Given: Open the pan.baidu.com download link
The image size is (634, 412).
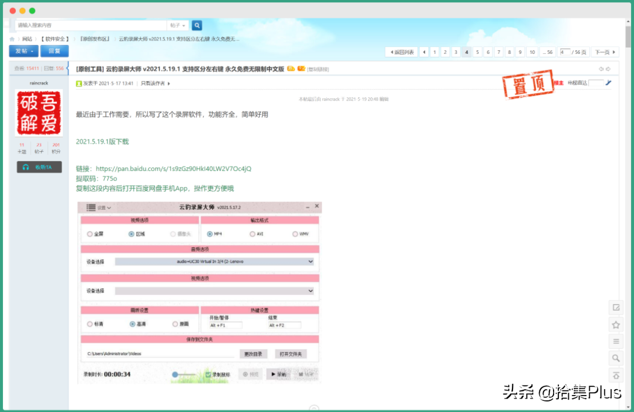Looking at the screenshot, I should click(x=173, y=169).
